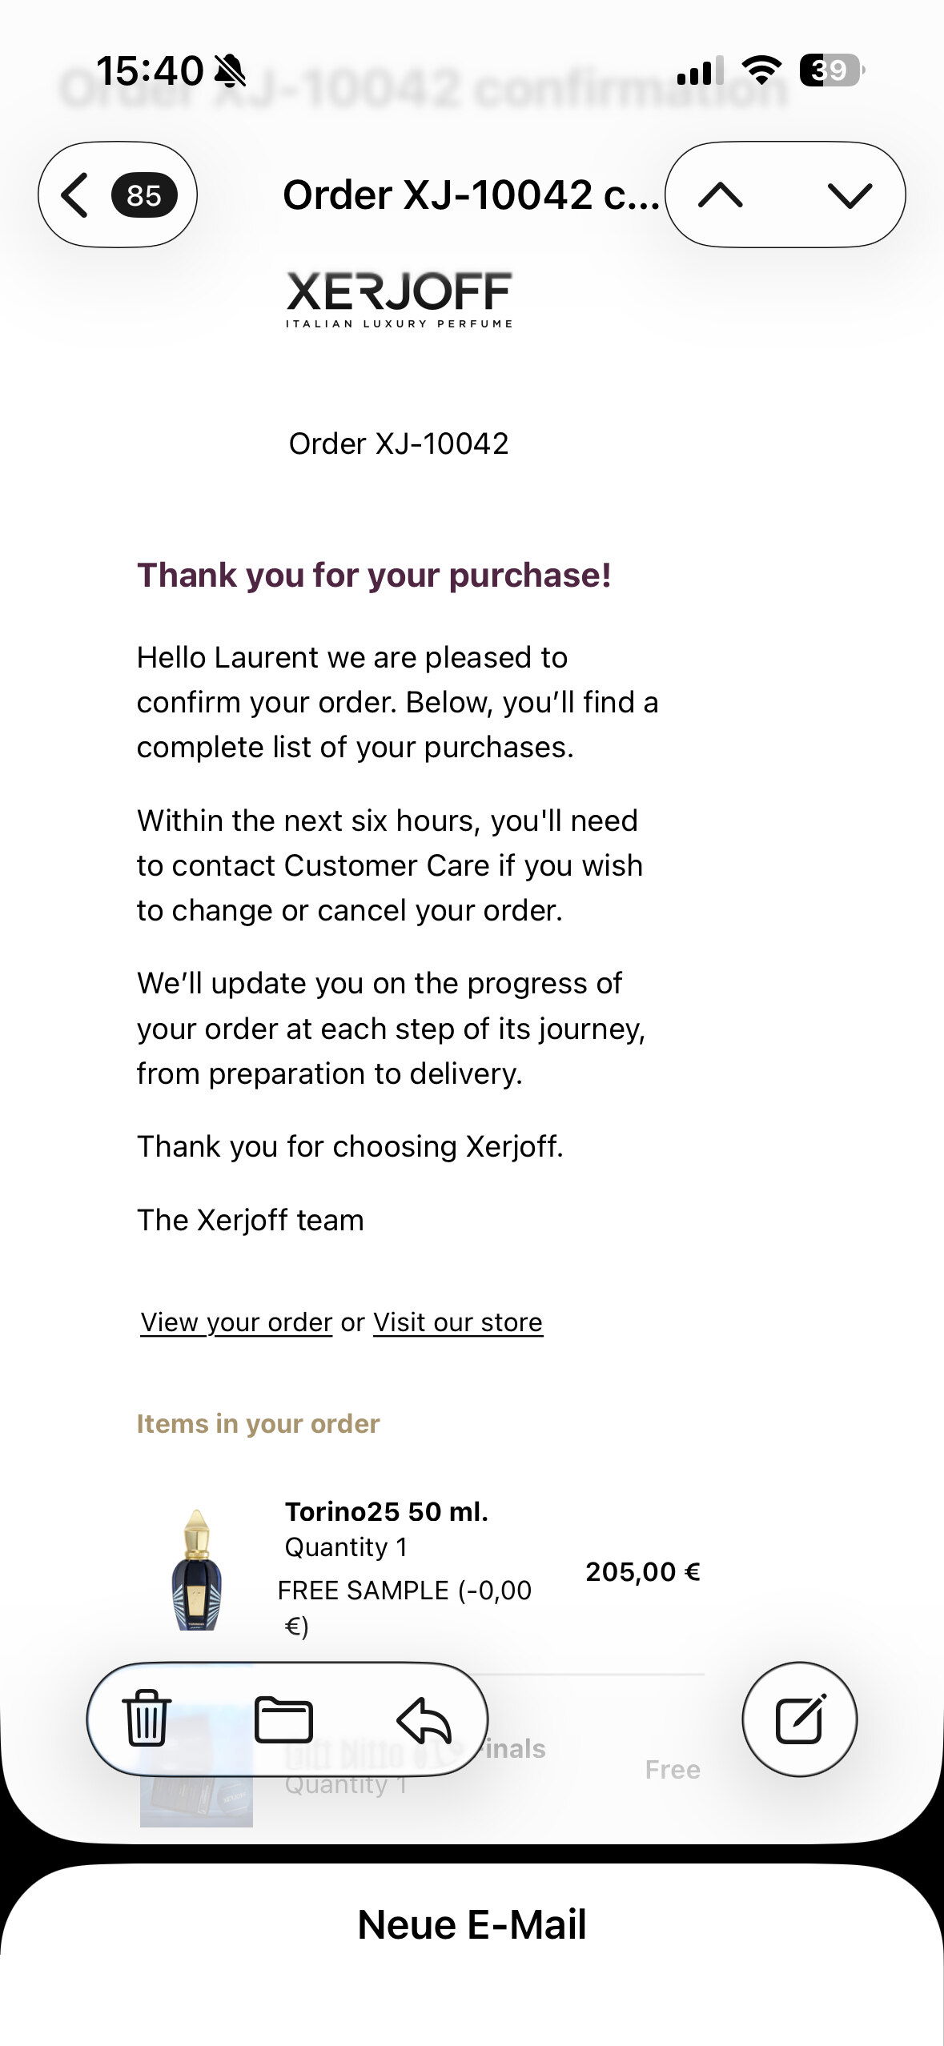Tap the 205,00 € price
The height and width of the screenshot is (2046, 944).
pyautogui.click(x=642, y=1571)
